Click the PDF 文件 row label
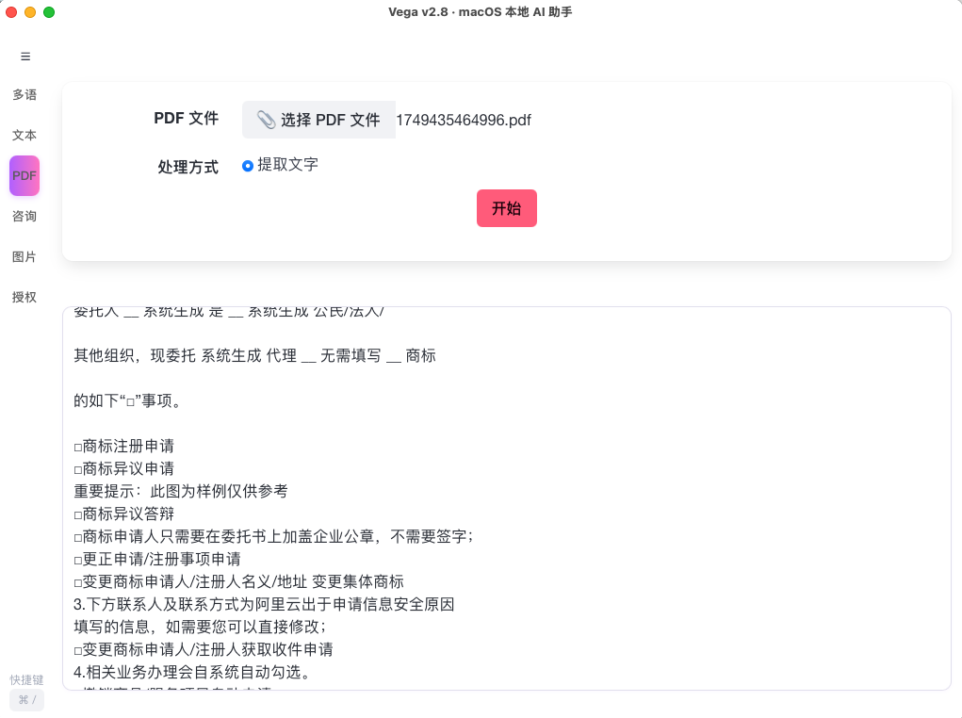 click(x=186, y=119)
